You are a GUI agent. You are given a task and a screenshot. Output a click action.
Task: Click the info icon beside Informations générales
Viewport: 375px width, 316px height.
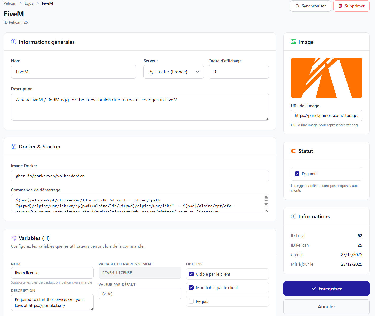[13, 42]
